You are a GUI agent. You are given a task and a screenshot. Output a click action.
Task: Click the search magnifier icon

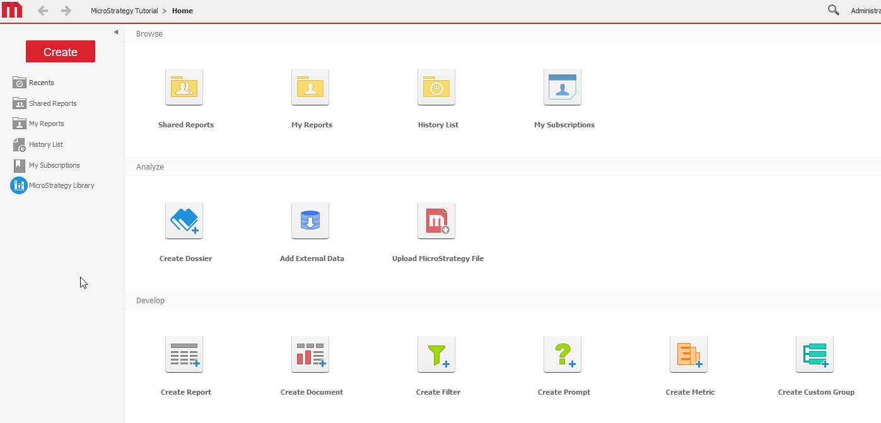(834, 10)
